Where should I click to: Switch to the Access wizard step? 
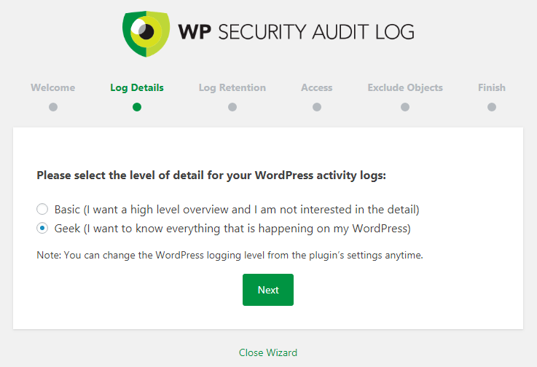point(317,88)
